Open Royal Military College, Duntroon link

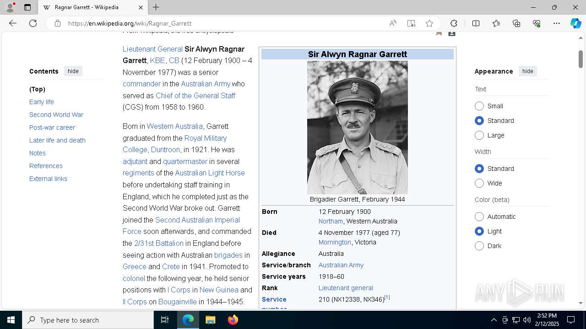click(174, 143)
